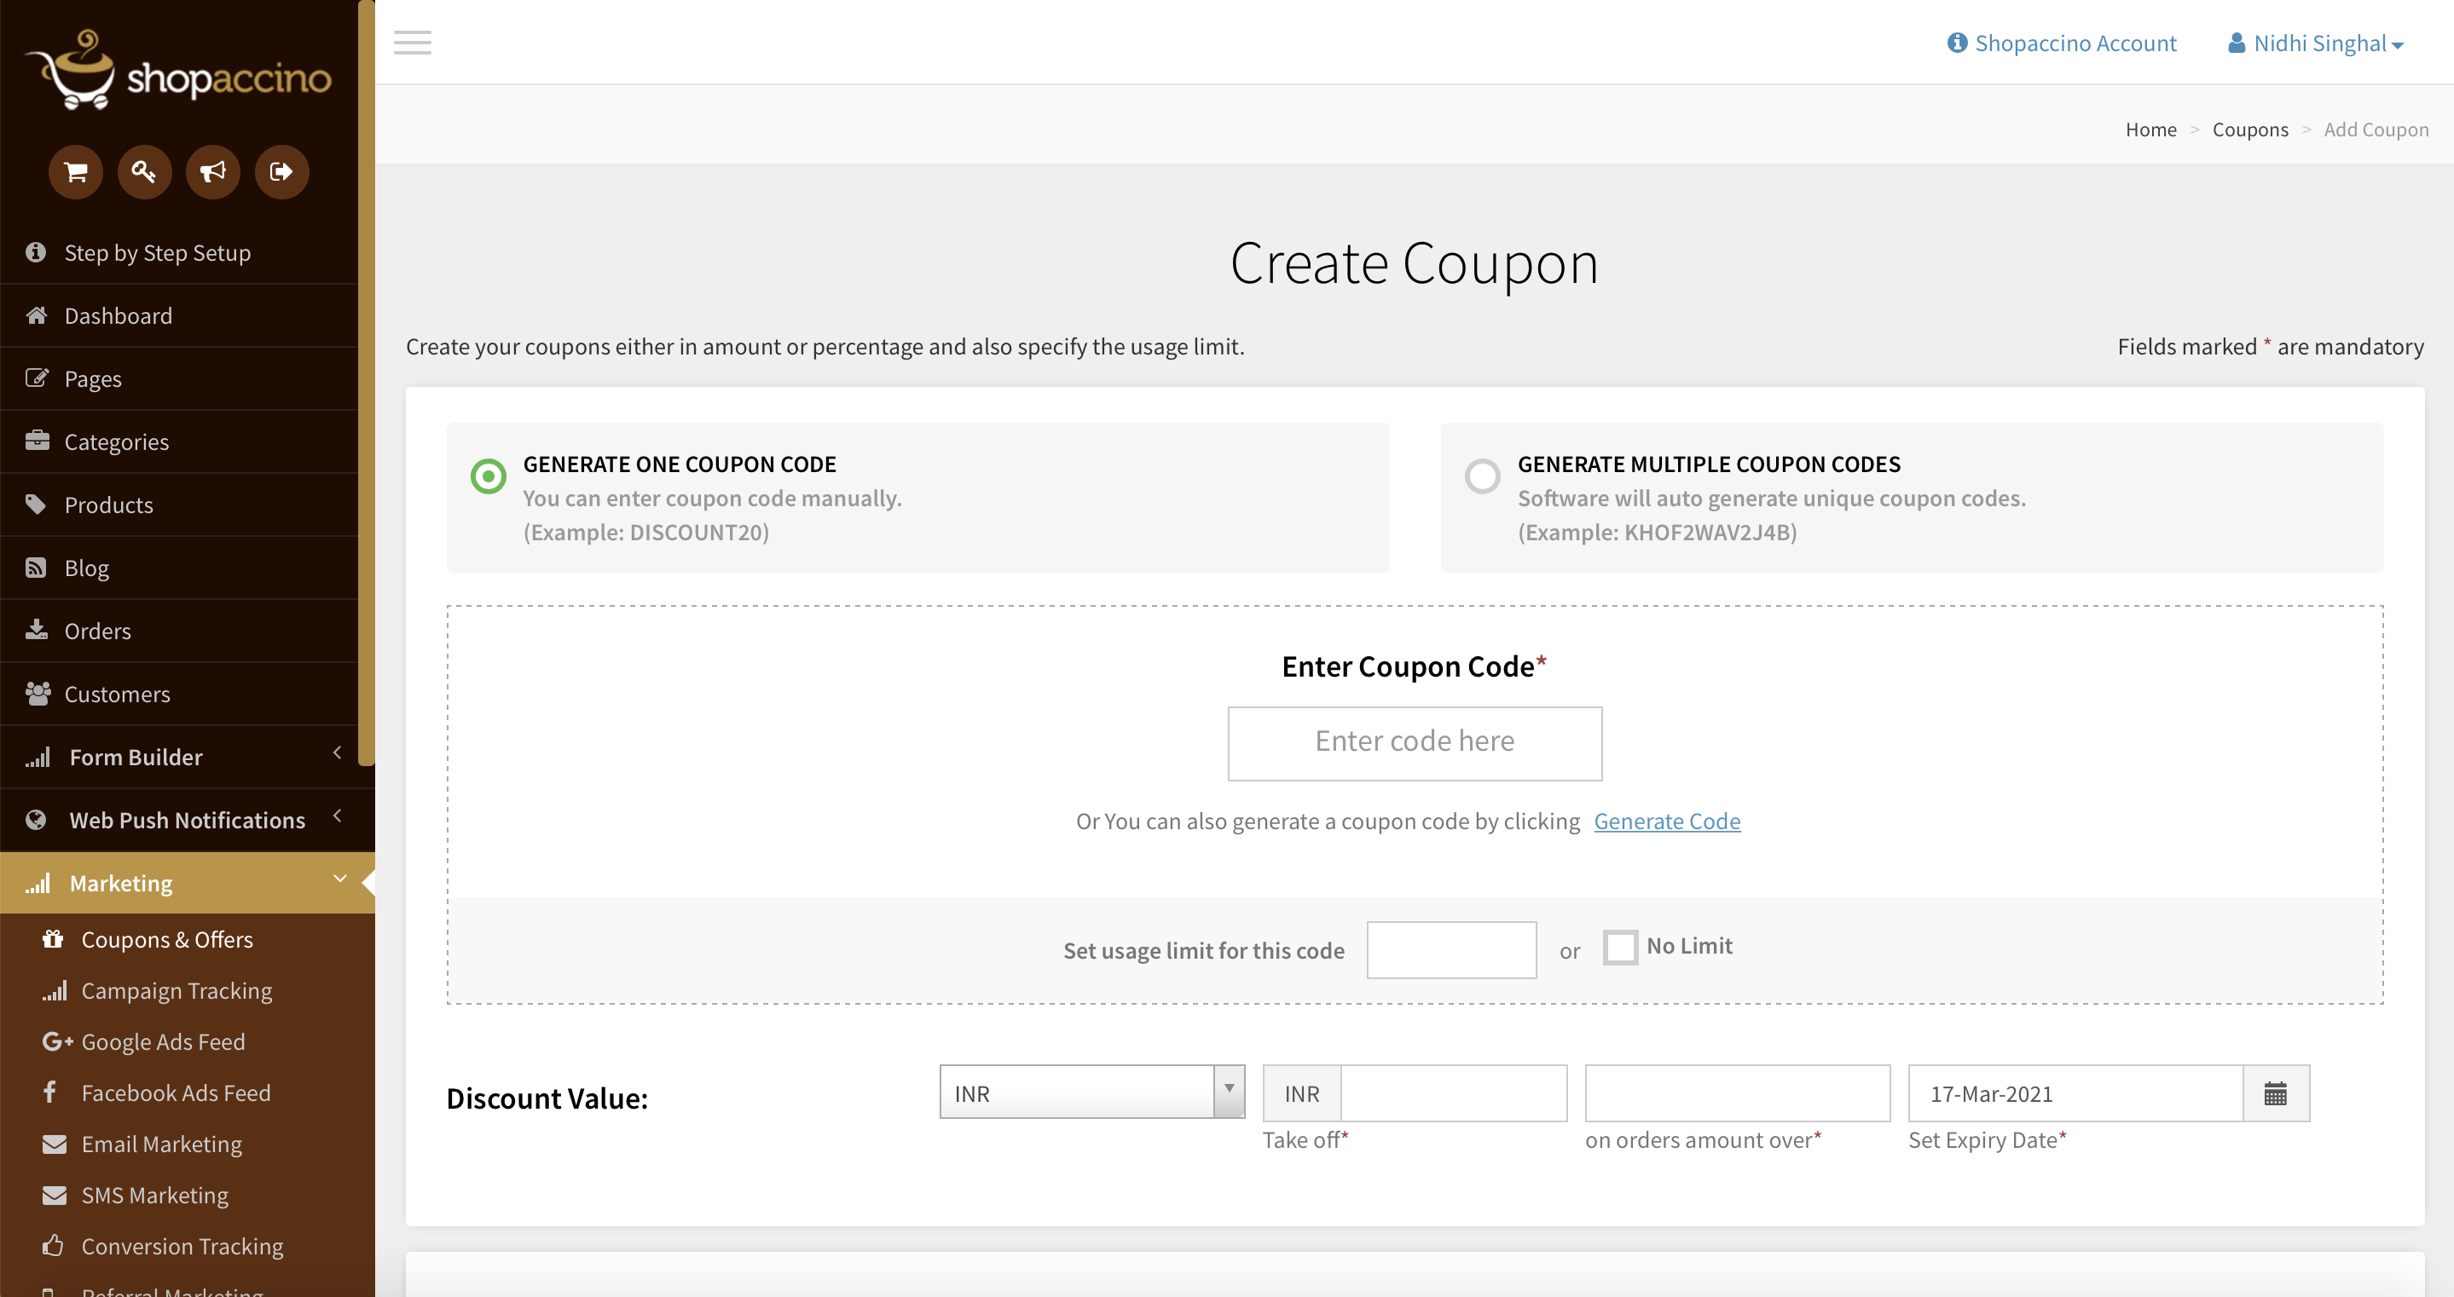Click the megaphone icon button
This screenshot has height=1297, width=2454.
212,172
